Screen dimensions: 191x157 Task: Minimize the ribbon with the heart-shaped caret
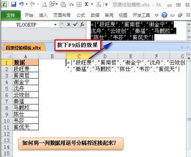[156, 15]
